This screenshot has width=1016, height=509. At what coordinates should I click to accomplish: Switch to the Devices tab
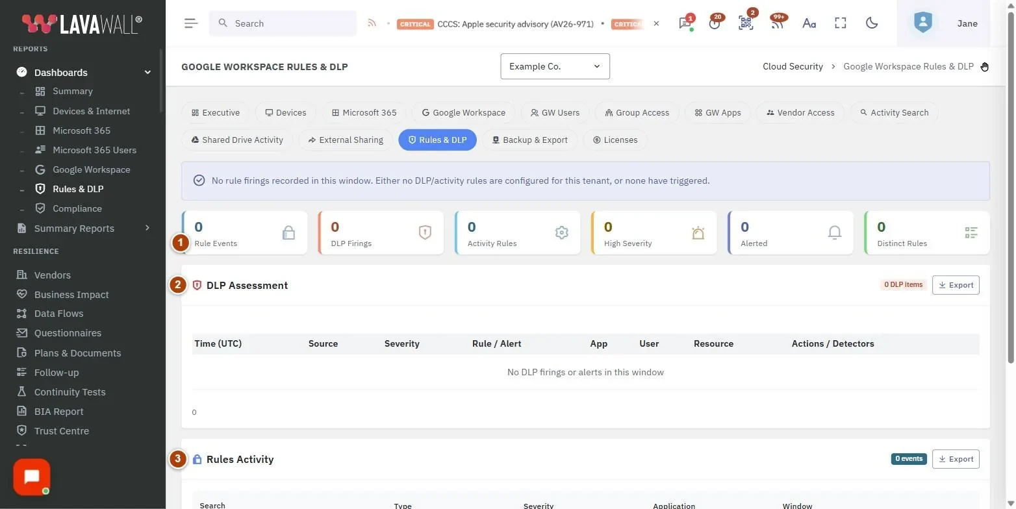pos(285,112)
